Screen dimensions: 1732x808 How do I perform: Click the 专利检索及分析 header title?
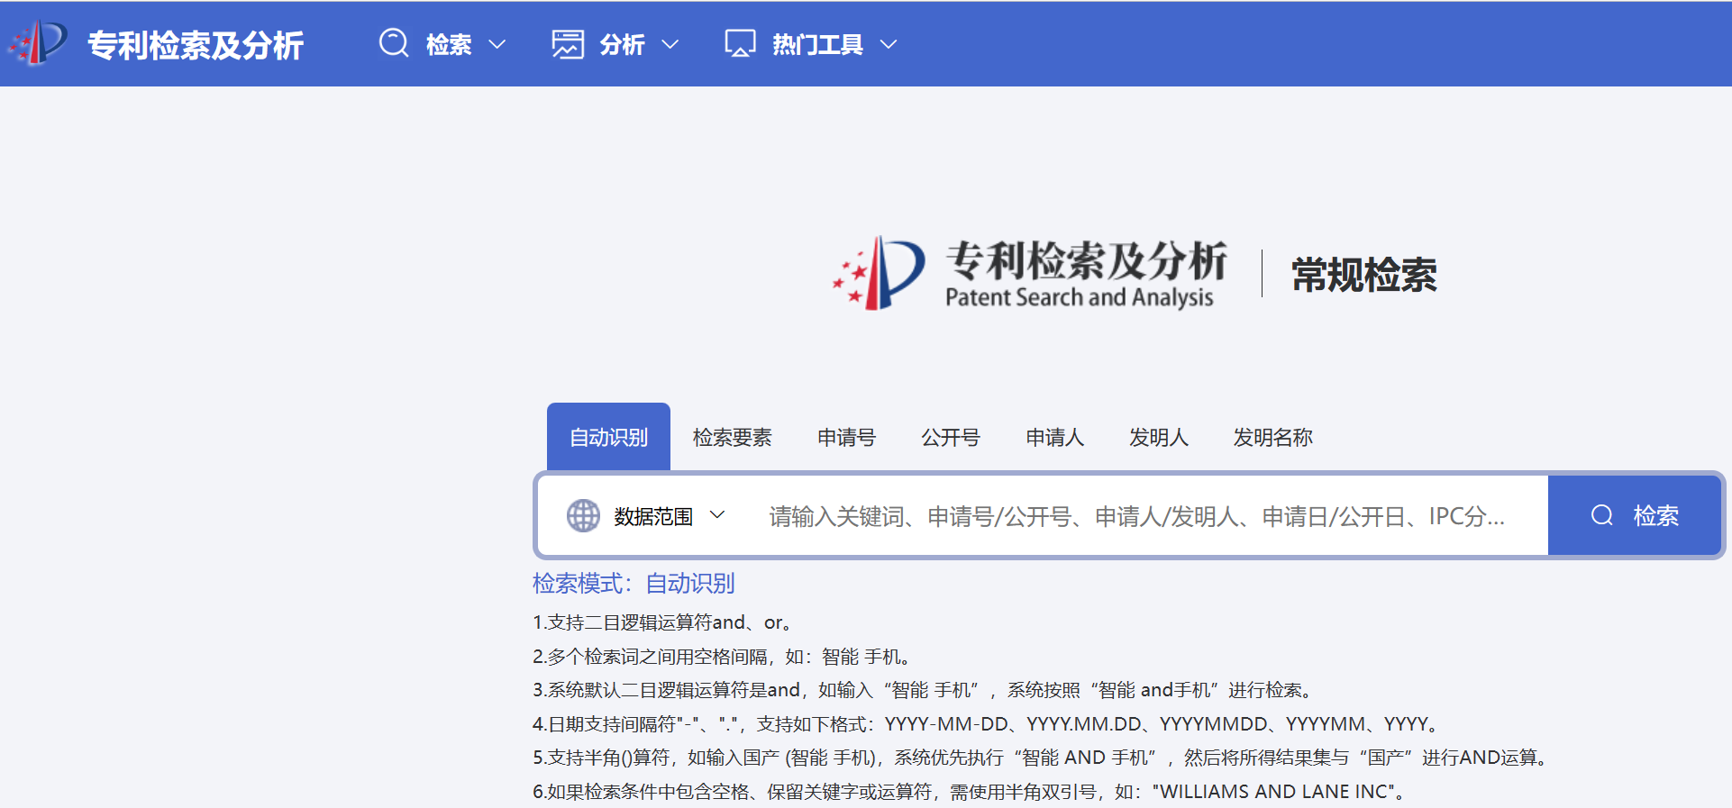click(x=195, y=44)
